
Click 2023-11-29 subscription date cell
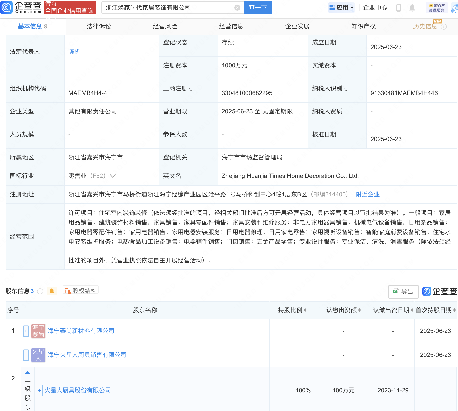(x=393, y=390)
